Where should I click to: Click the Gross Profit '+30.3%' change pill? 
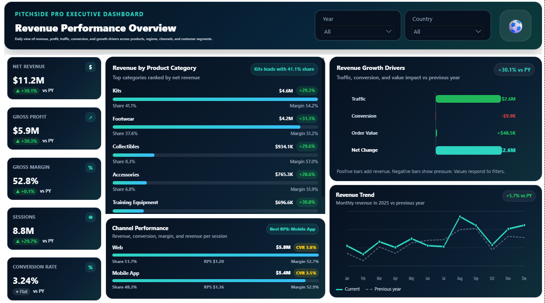pos(26,141)
